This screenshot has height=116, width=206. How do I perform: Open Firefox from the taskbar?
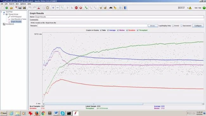click(x=37, y=113)
